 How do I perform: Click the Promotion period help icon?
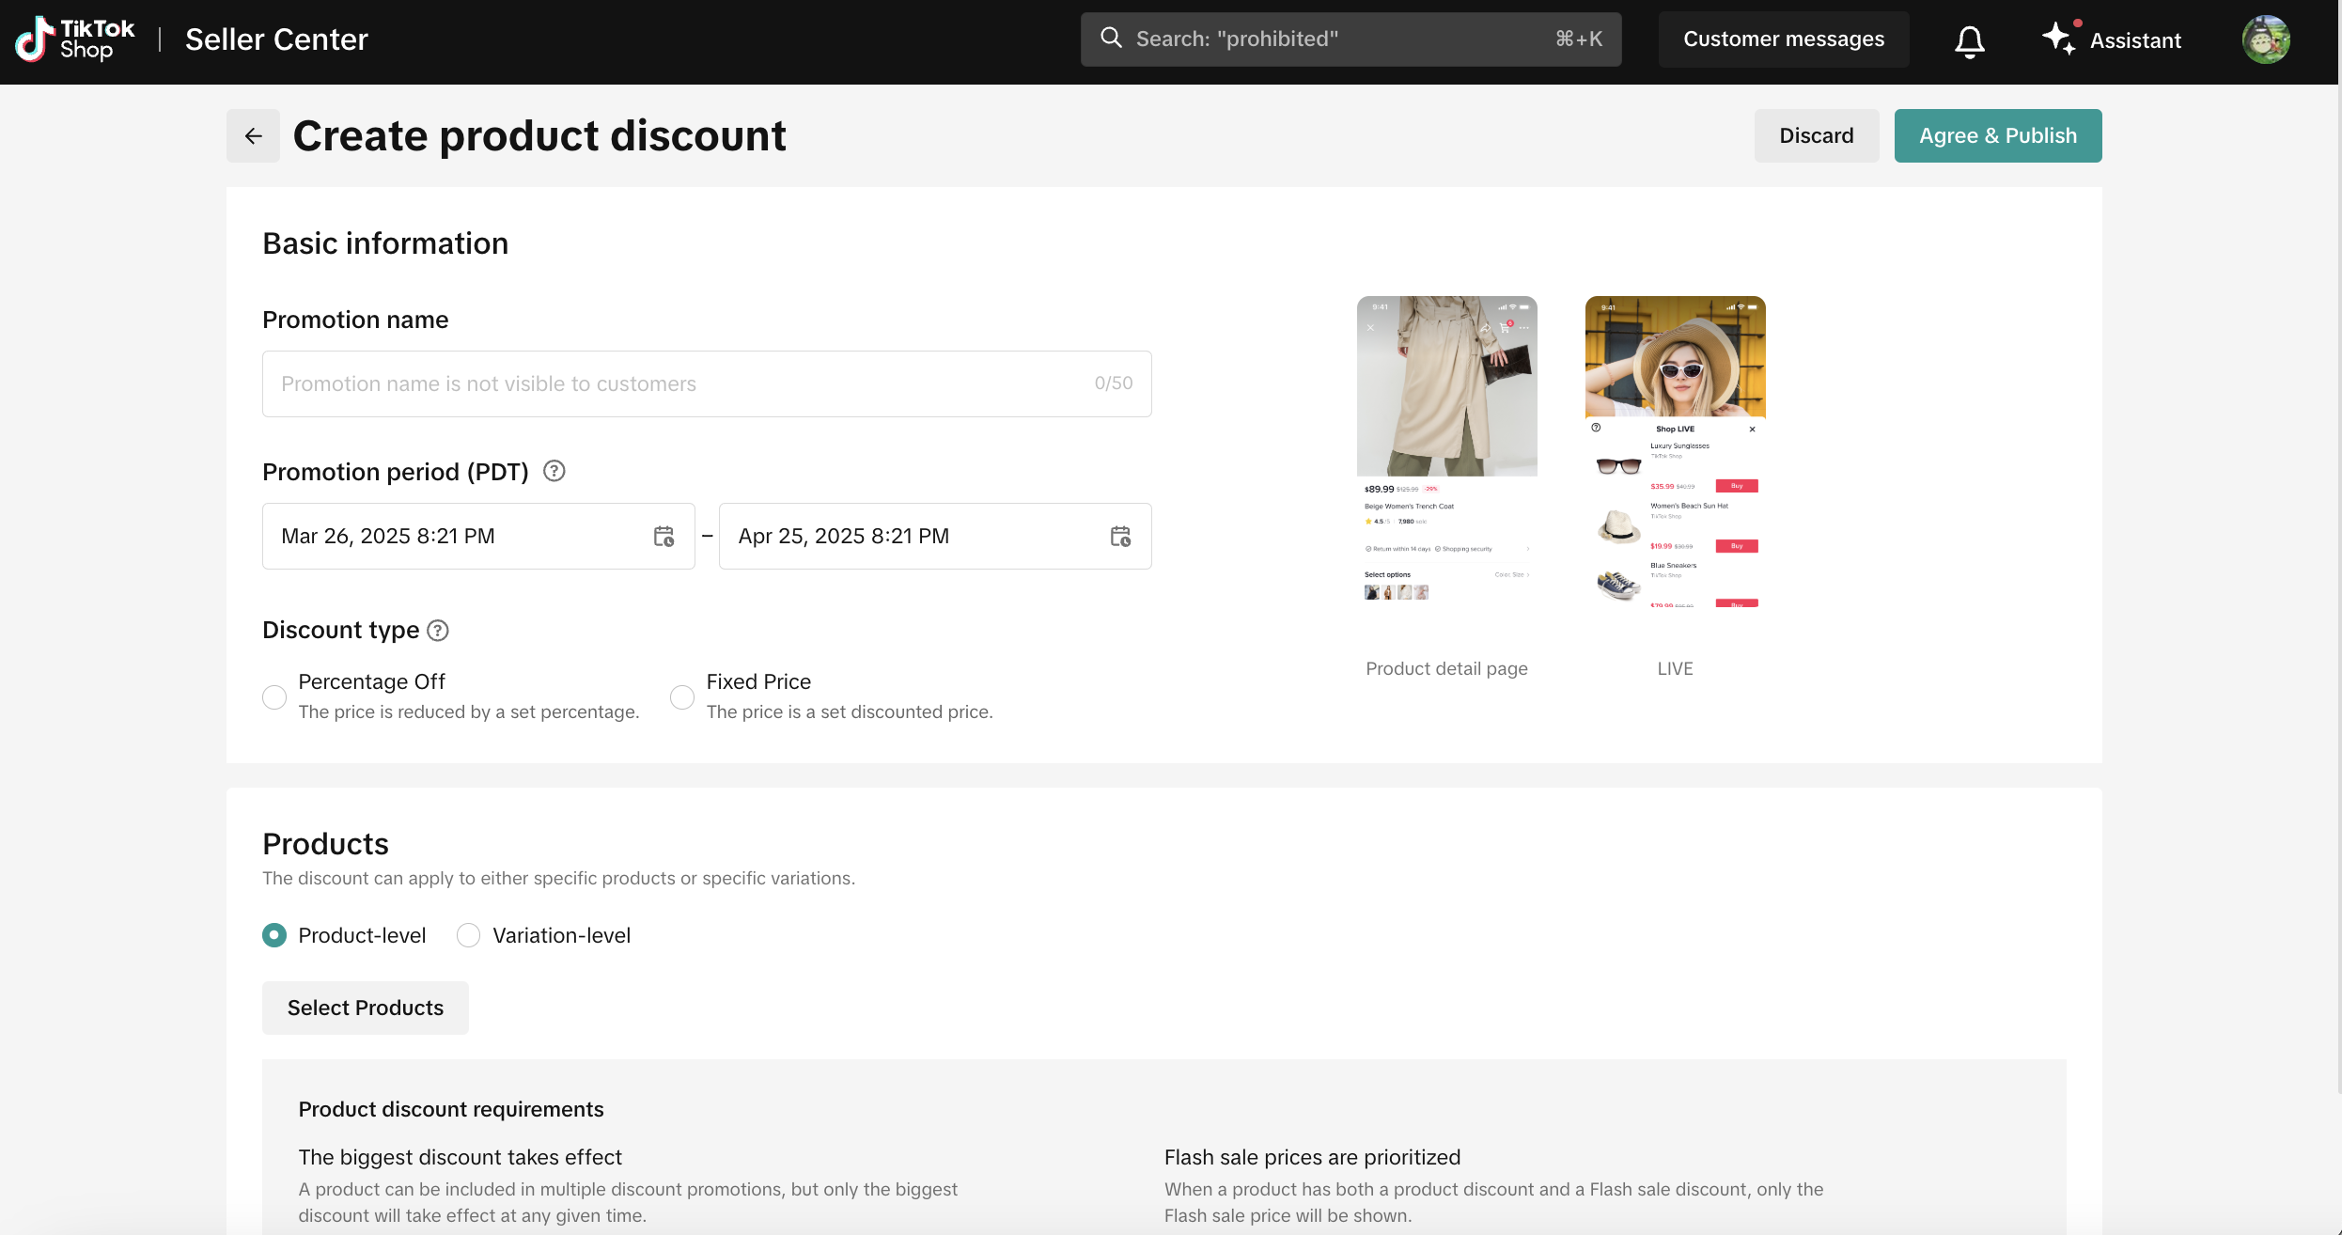pyautogui.click(x=554, y=471)
